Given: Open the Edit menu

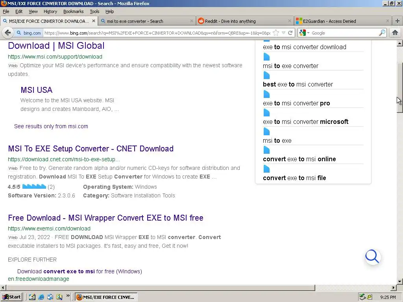Looking at the screenshot, I should coord(19,11).
